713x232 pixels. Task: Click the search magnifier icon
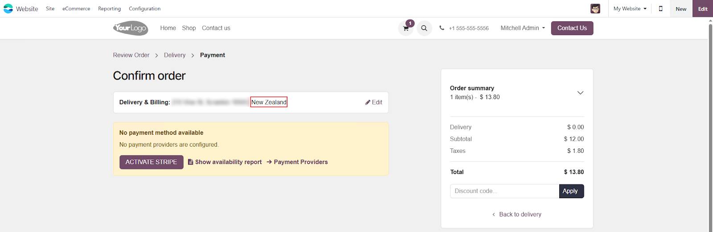tap(424, 28)
